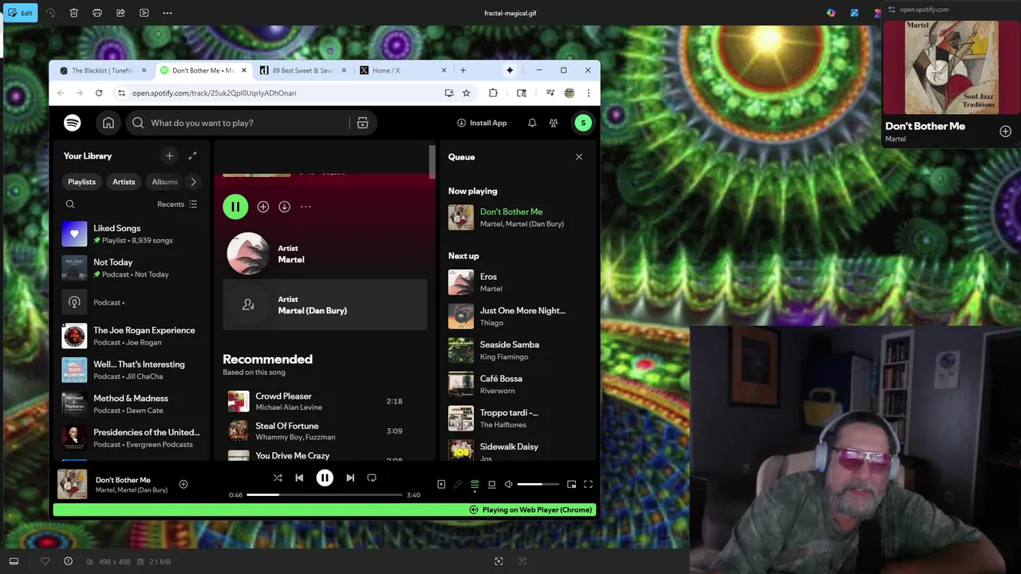Select the Albums filter chip
This screenshot has width=1021, height=574.
[164, 182]
